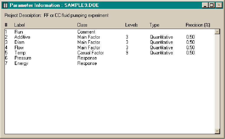Click Quantitative type for Flow
225x139 pixels.
[x=161, y=48]
